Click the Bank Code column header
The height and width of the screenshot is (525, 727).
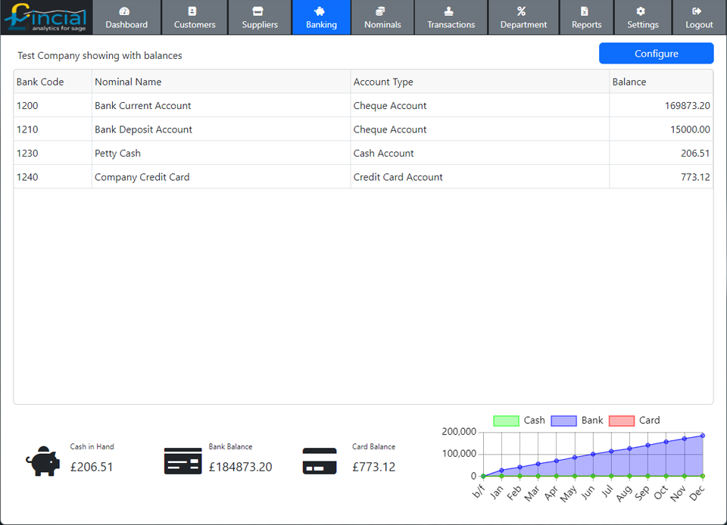(53, 82)
